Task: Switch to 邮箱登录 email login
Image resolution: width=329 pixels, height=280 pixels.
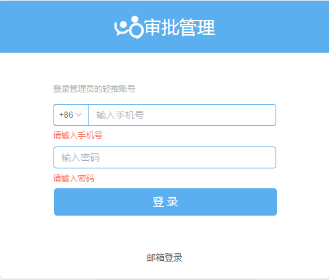Action: [x=164, y=257]
